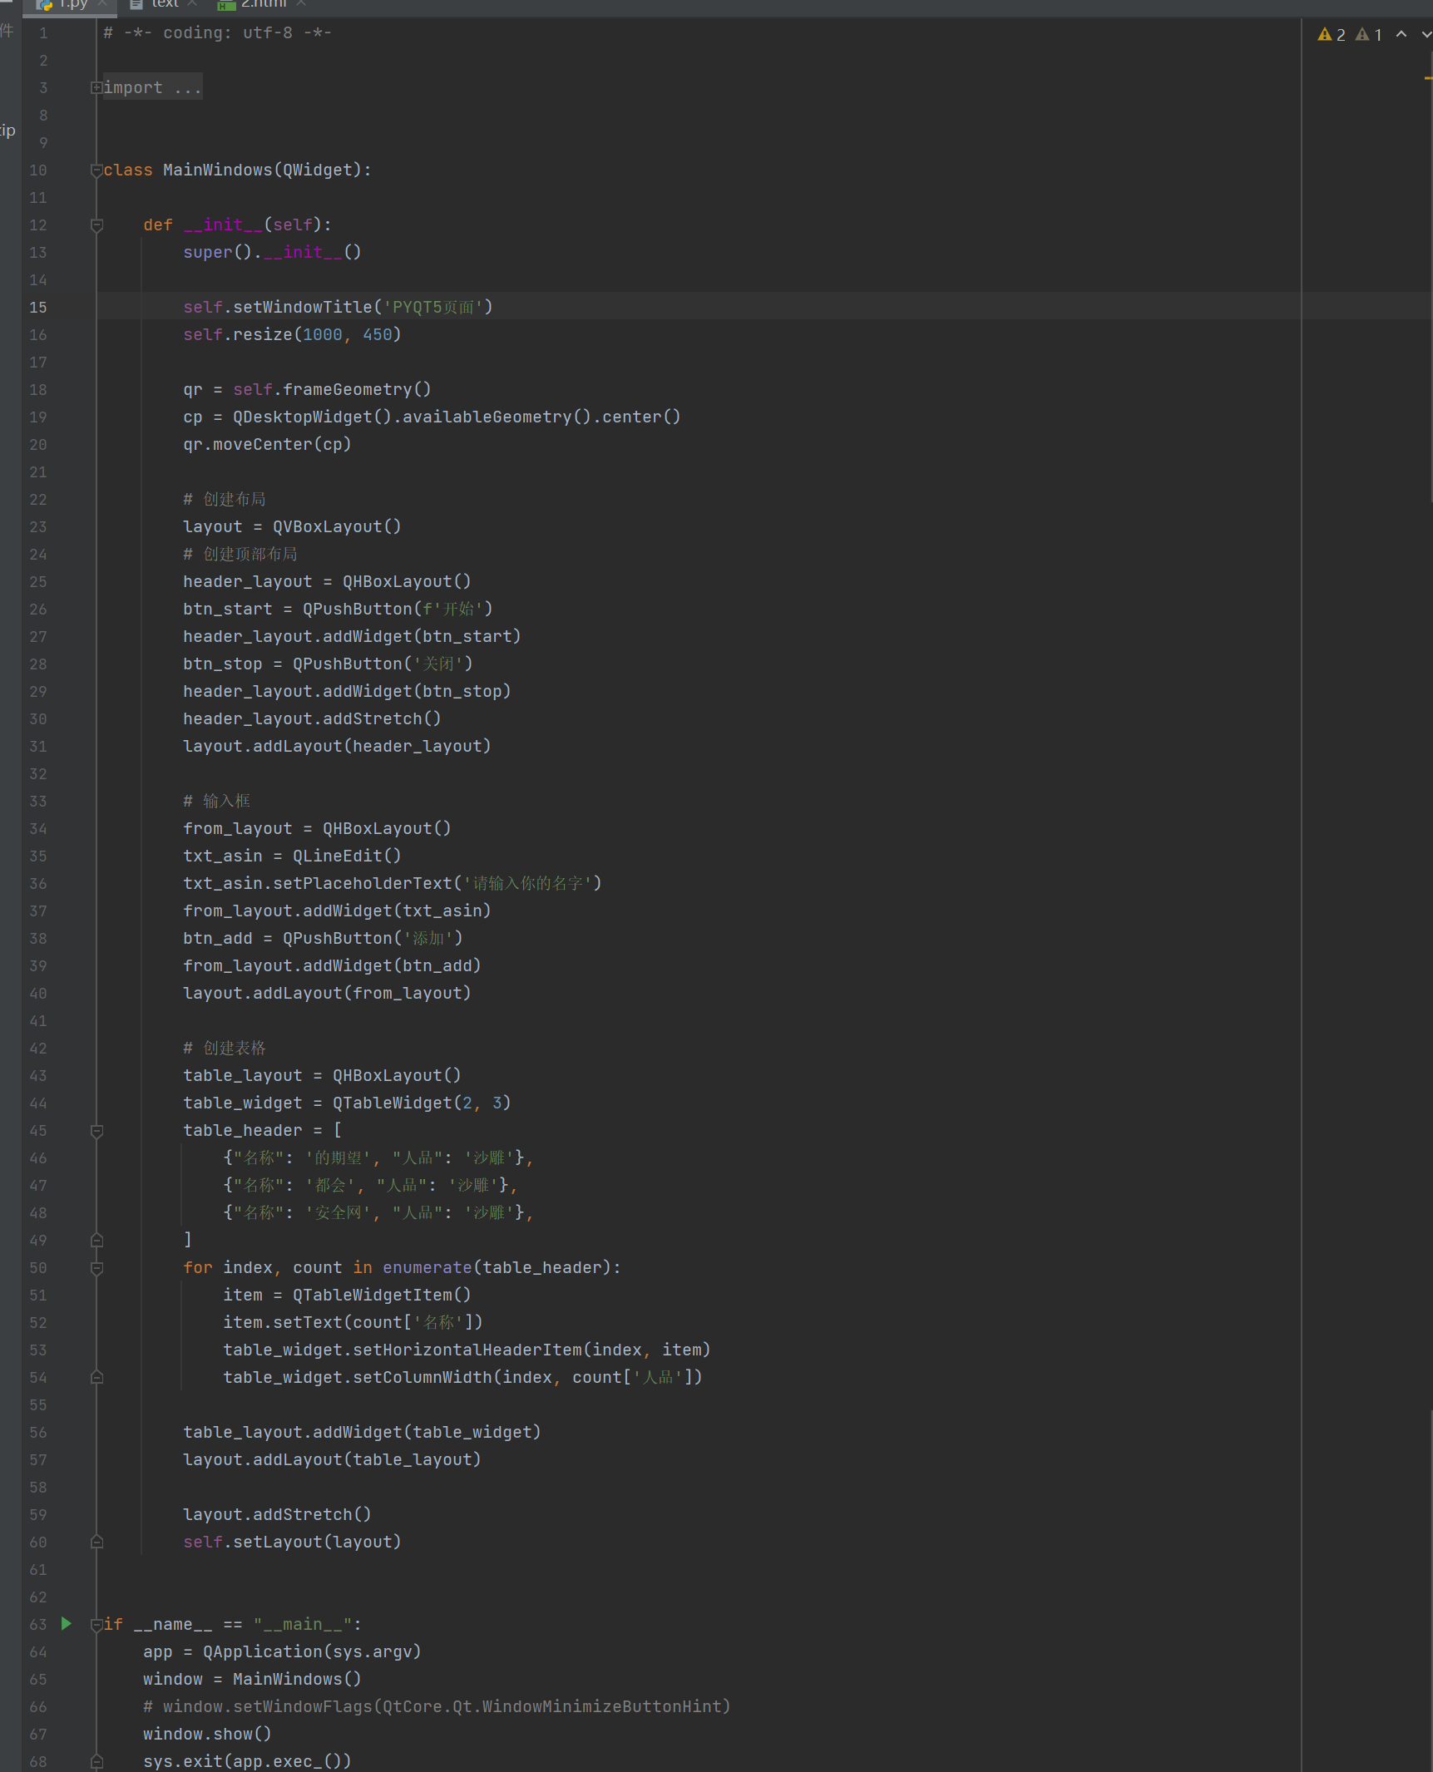Click the btn_start QPushButton('开始') line

coord(338,610)
